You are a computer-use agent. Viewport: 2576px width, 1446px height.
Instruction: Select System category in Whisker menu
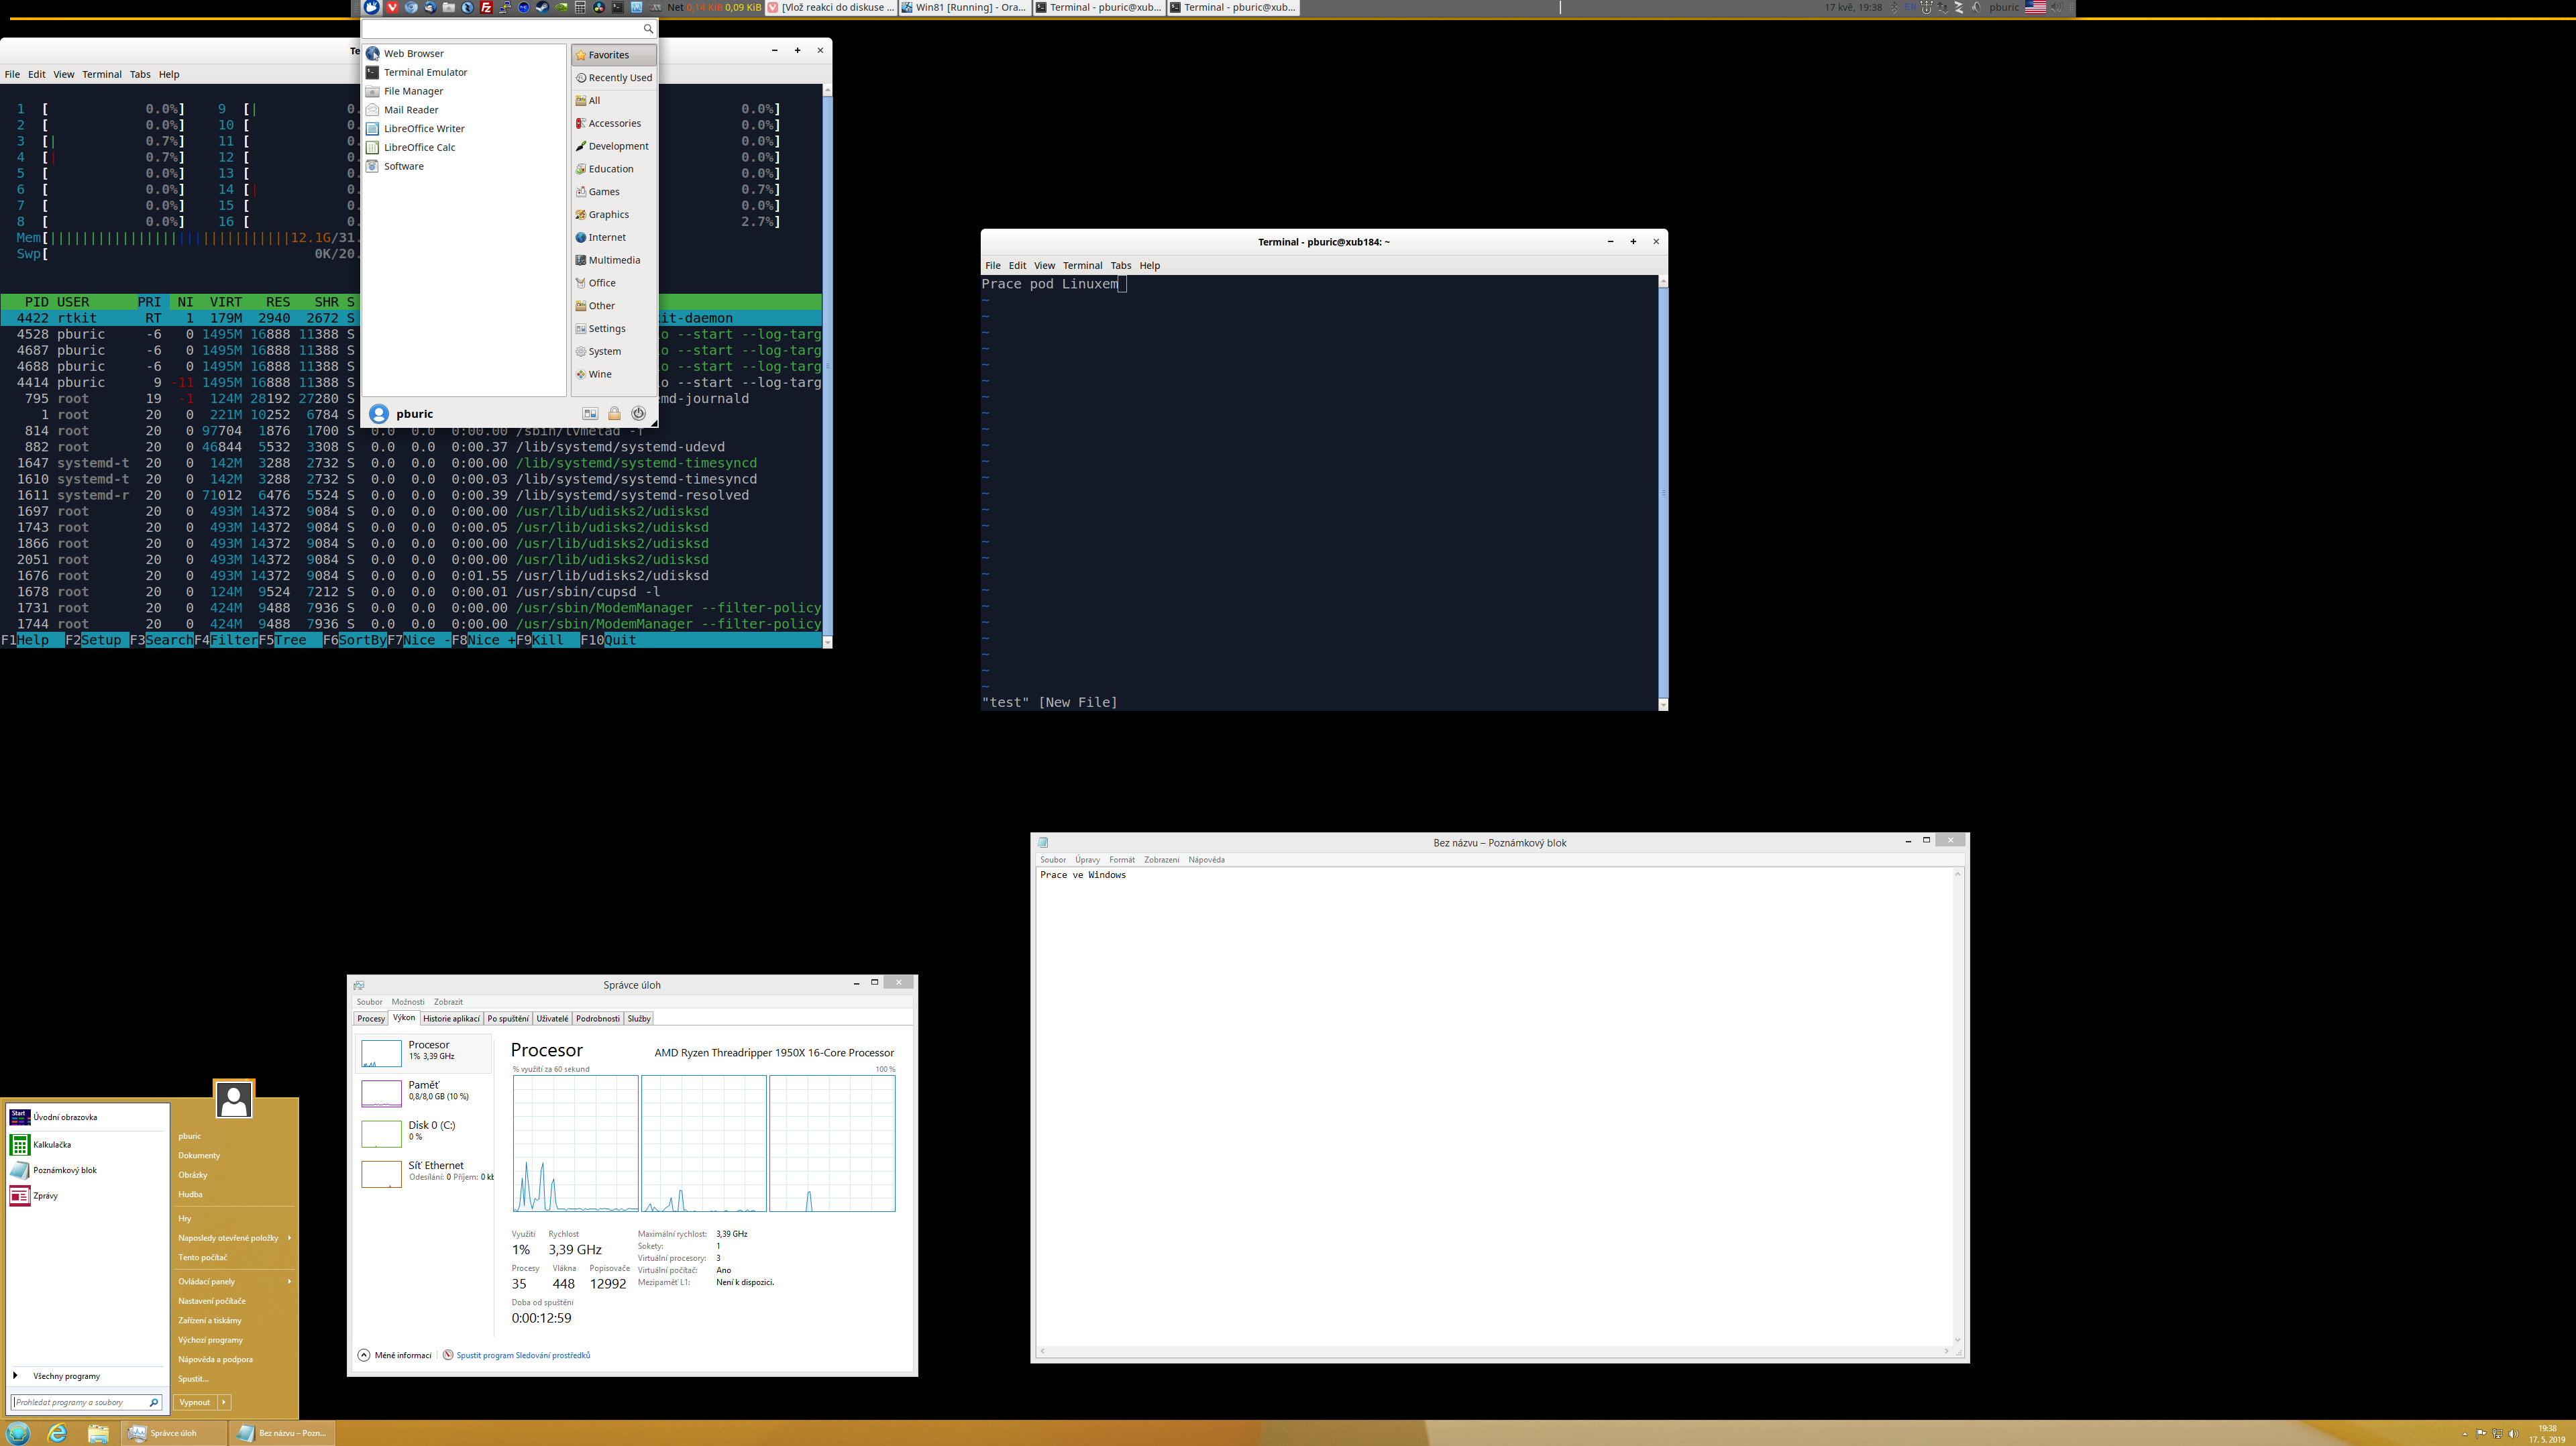pos(614,351)
